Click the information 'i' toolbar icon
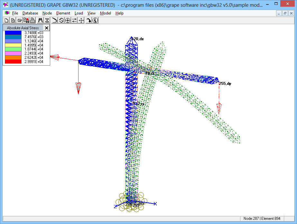The height and width of the screenshot is (224, 297). point(95,20)
